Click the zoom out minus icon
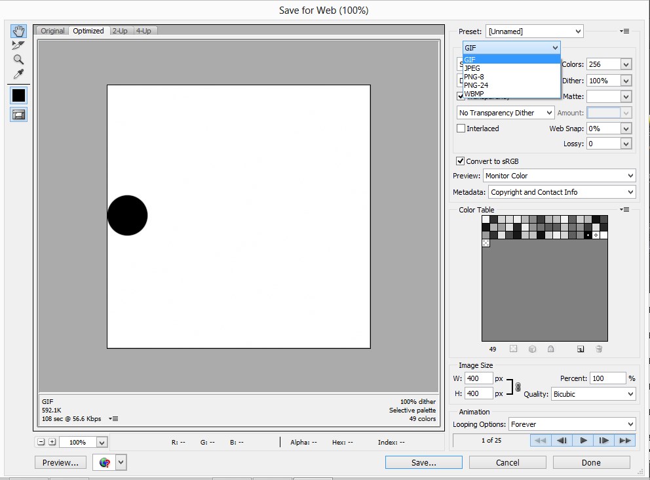Screen dimensions: 650x480 point(41,442)
